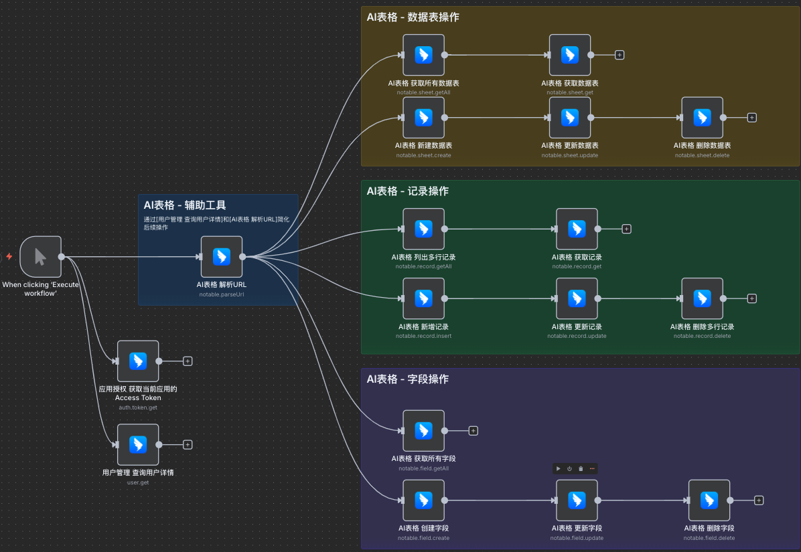
Task: Click the AI表格 - 字段操作 sticky title
Action: (408, 379)
